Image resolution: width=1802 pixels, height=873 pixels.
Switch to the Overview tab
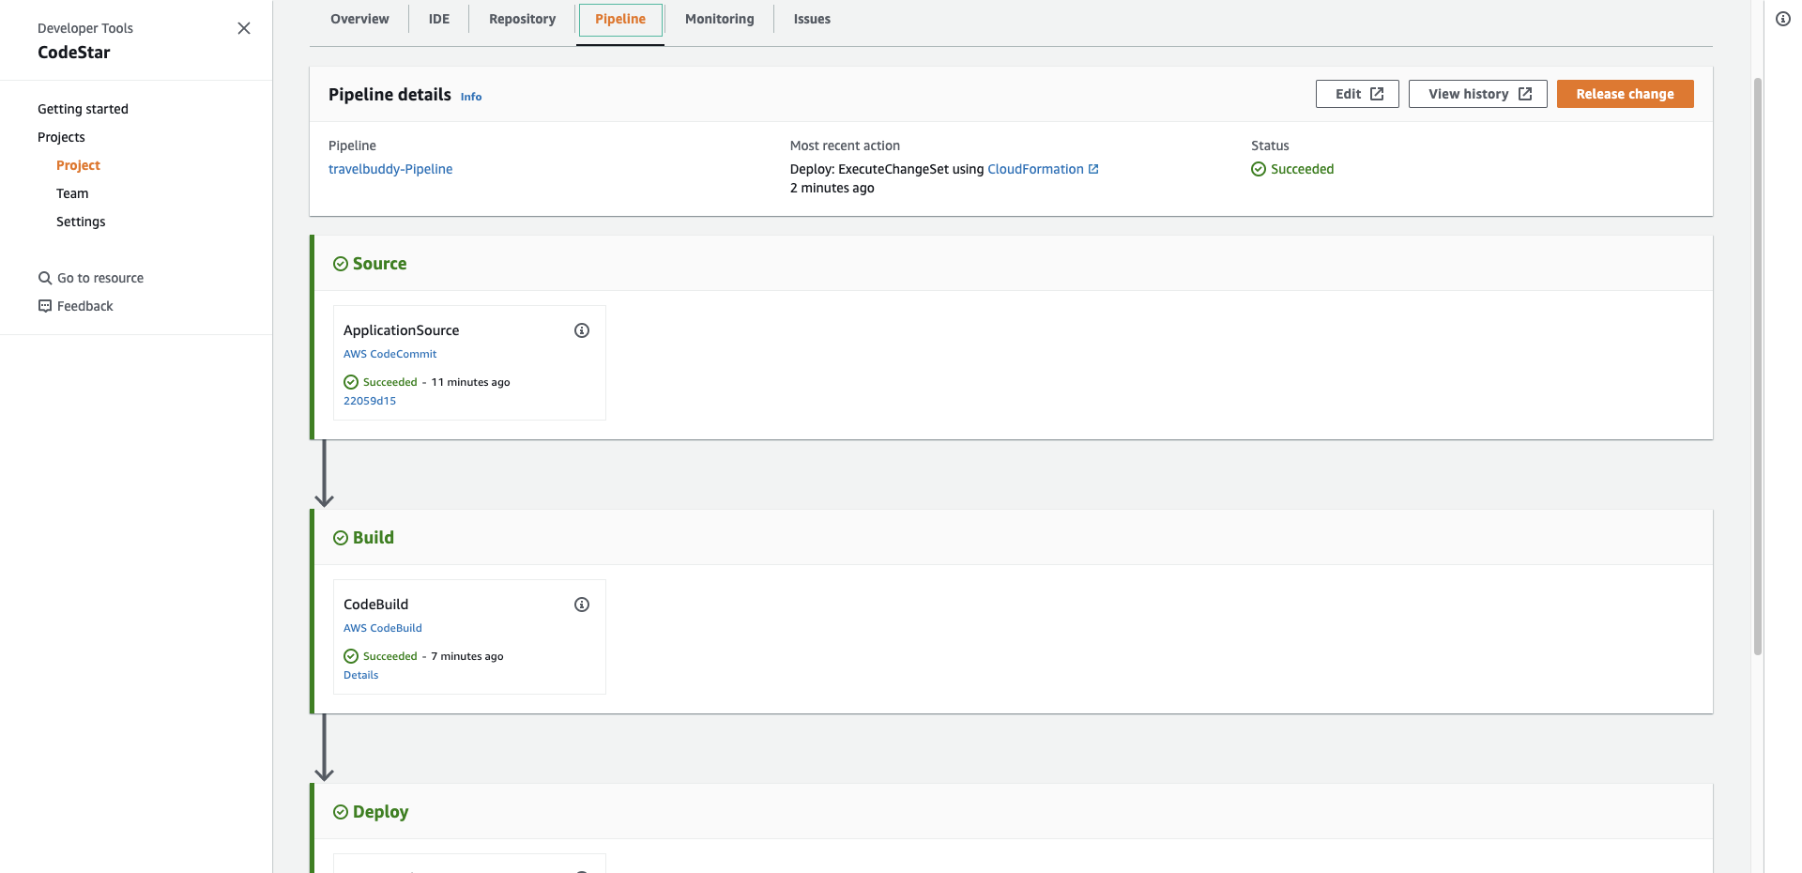click(x=359, y=19)
